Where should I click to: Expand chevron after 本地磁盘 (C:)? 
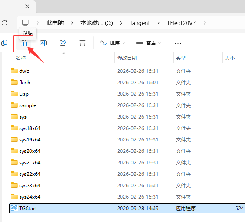coord(121,23)
